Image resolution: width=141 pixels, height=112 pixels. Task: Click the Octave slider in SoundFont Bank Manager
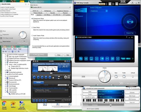pos(110,105)
